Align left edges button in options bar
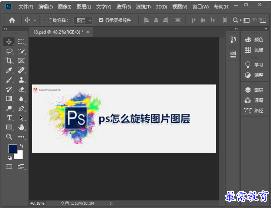 click(x=146, y=20)
